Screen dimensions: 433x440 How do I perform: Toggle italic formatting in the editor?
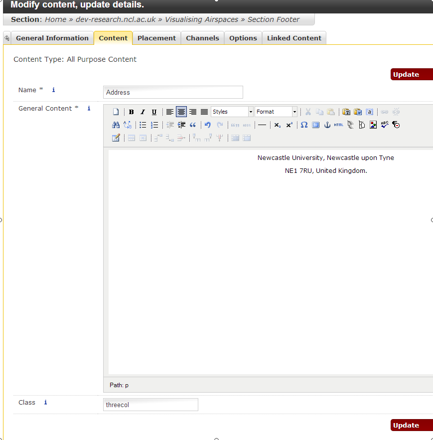143,112
